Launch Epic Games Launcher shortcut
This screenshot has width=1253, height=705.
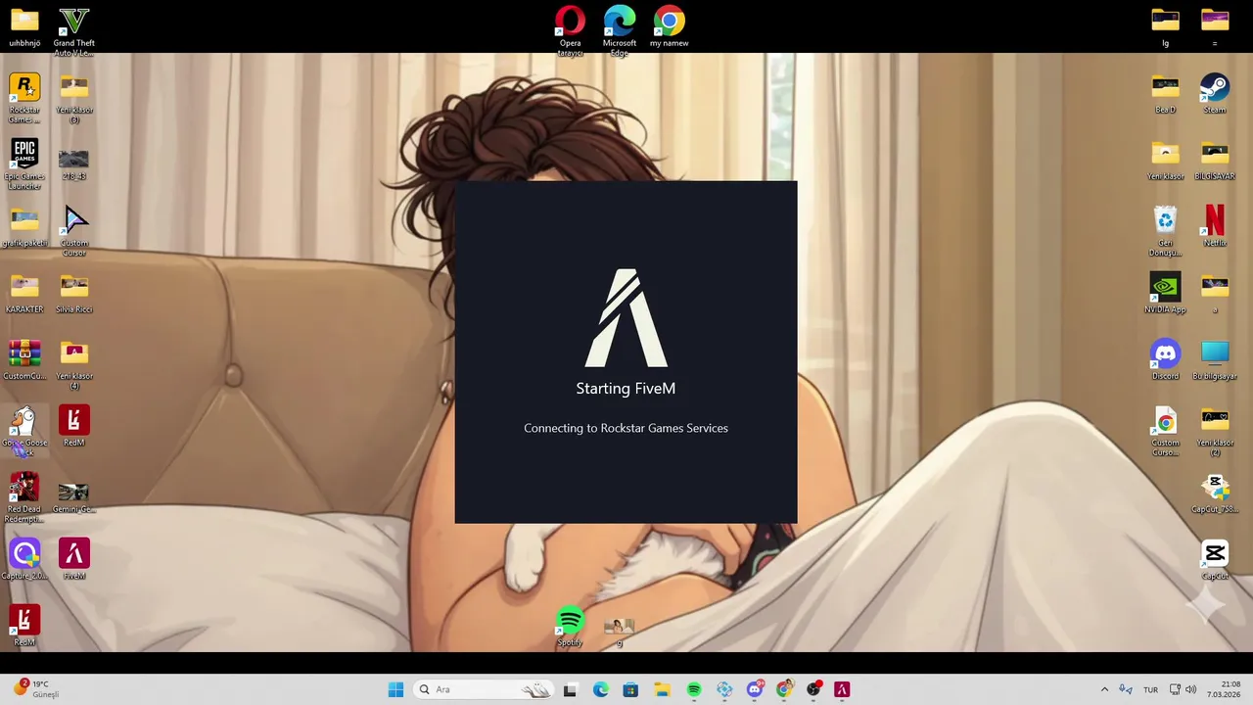pyautogui.click(x=24, y=164)
